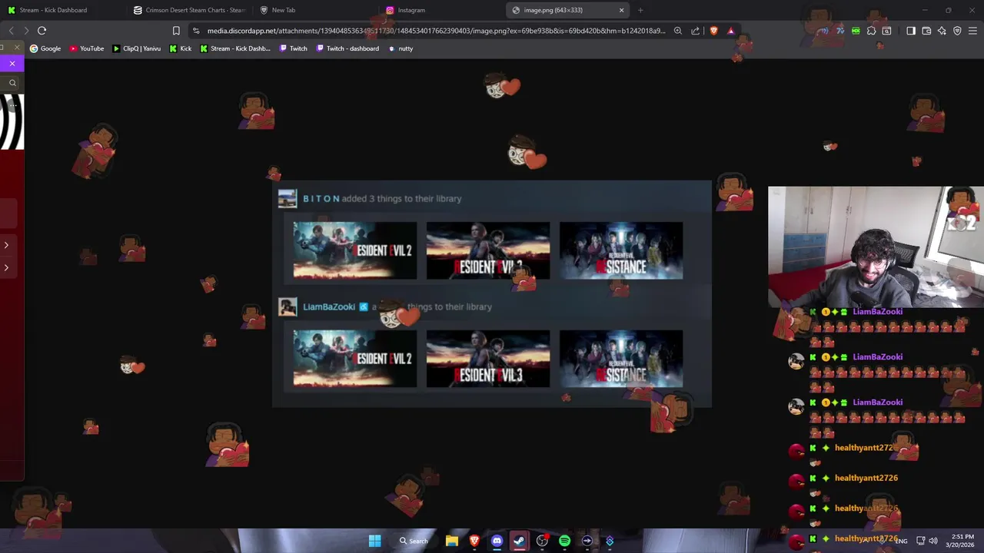
Task: Open the Twitch - dashboard bookmark
Action: 347,48
